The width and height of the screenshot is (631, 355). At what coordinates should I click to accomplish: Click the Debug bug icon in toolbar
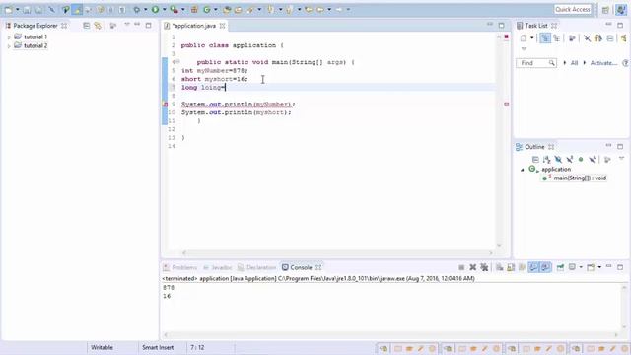pyautogui.click(x=137, y=9)
